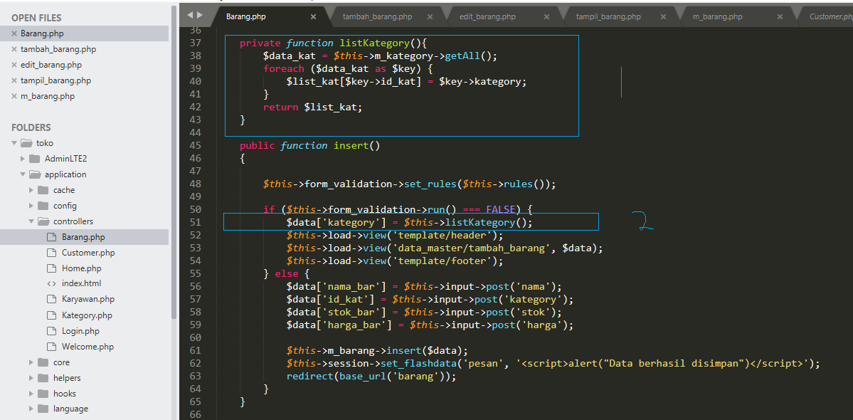This screenshot has height=420, width=853.
Task: Open Karyawan.php in the sidebar
Action: tap(88, 300)
